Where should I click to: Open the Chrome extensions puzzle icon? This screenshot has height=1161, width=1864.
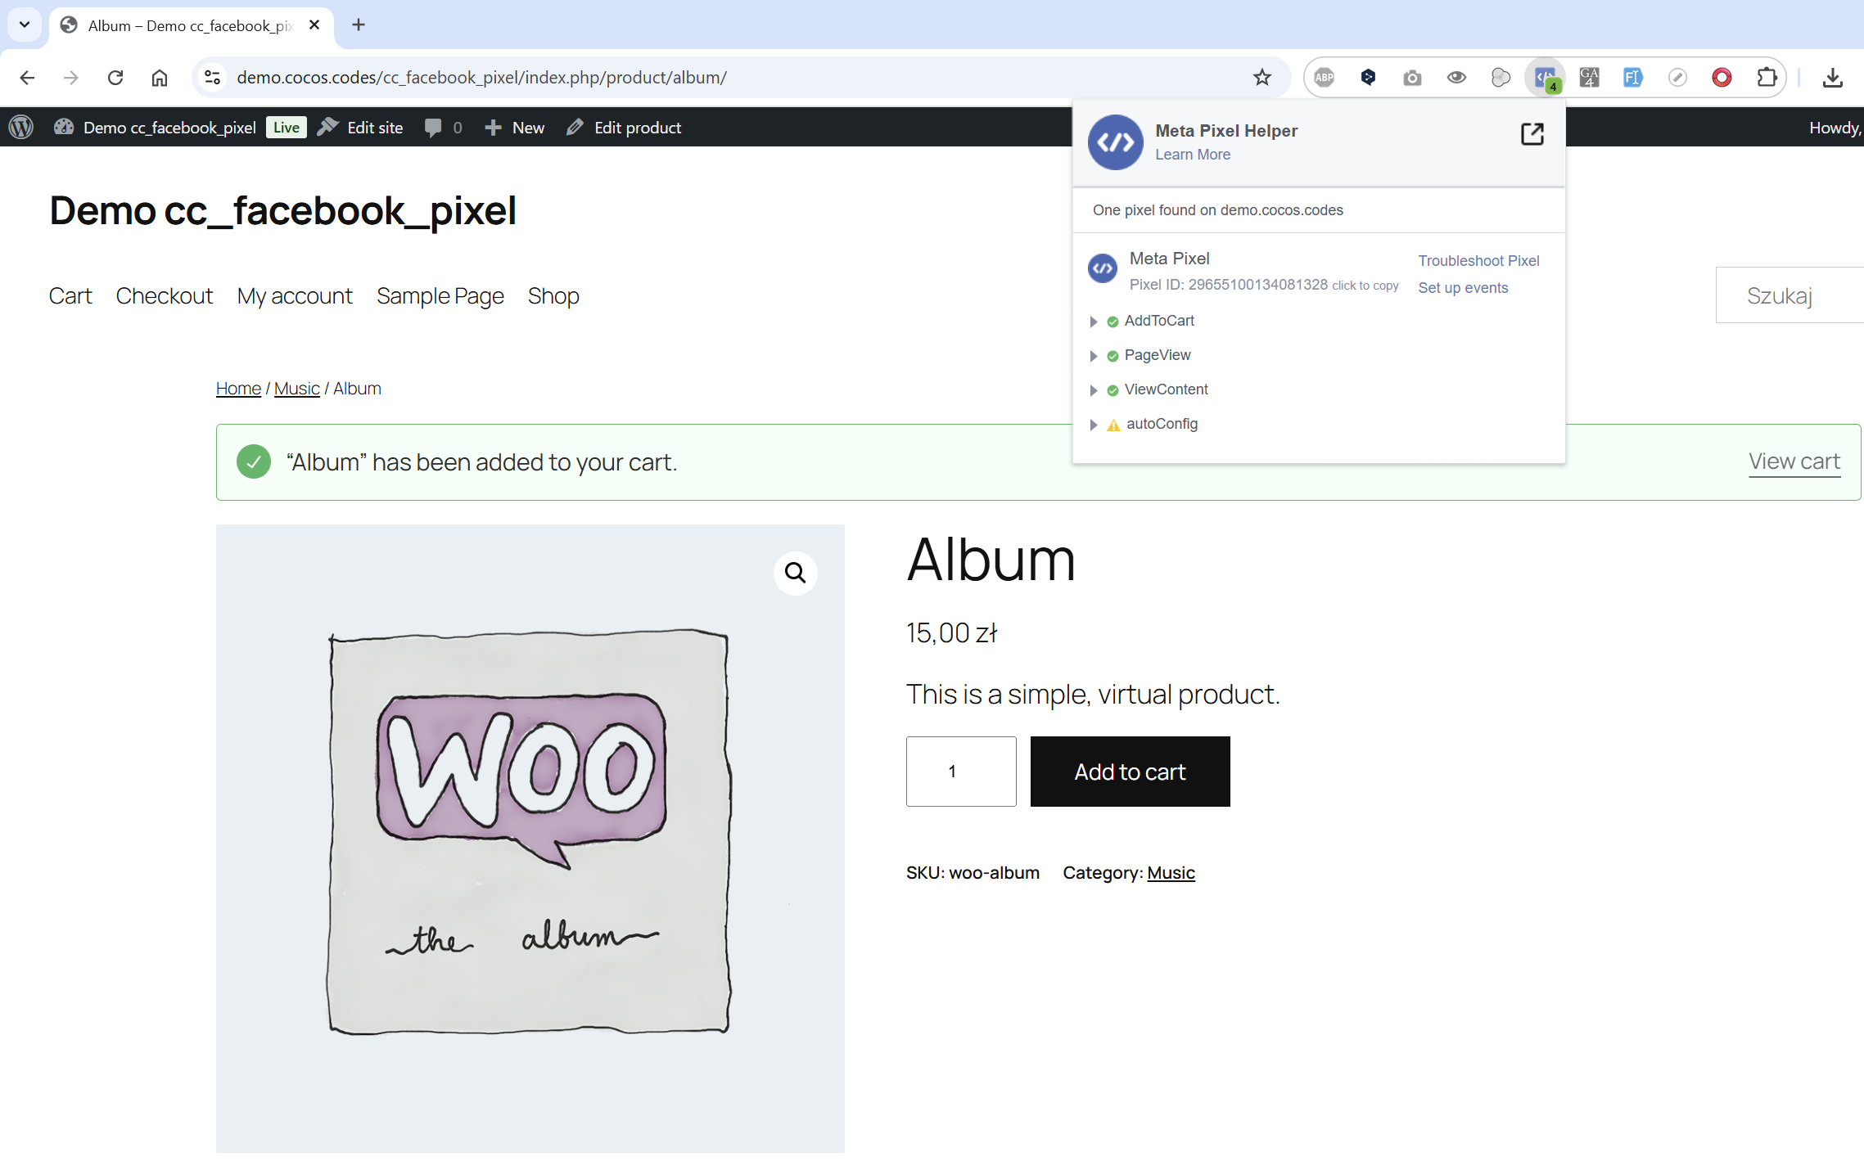(x=1767, y=78)
